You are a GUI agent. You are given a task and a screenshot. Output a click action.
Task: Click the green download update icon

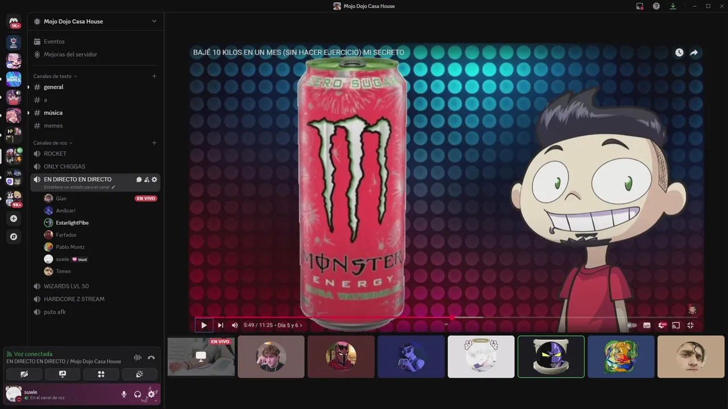click(673, 6)
